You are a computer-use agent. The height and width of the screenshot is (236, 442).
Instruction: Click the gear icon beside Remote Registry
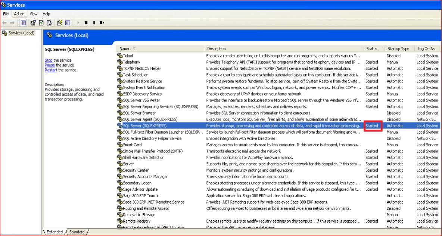(x=120, y=221)
